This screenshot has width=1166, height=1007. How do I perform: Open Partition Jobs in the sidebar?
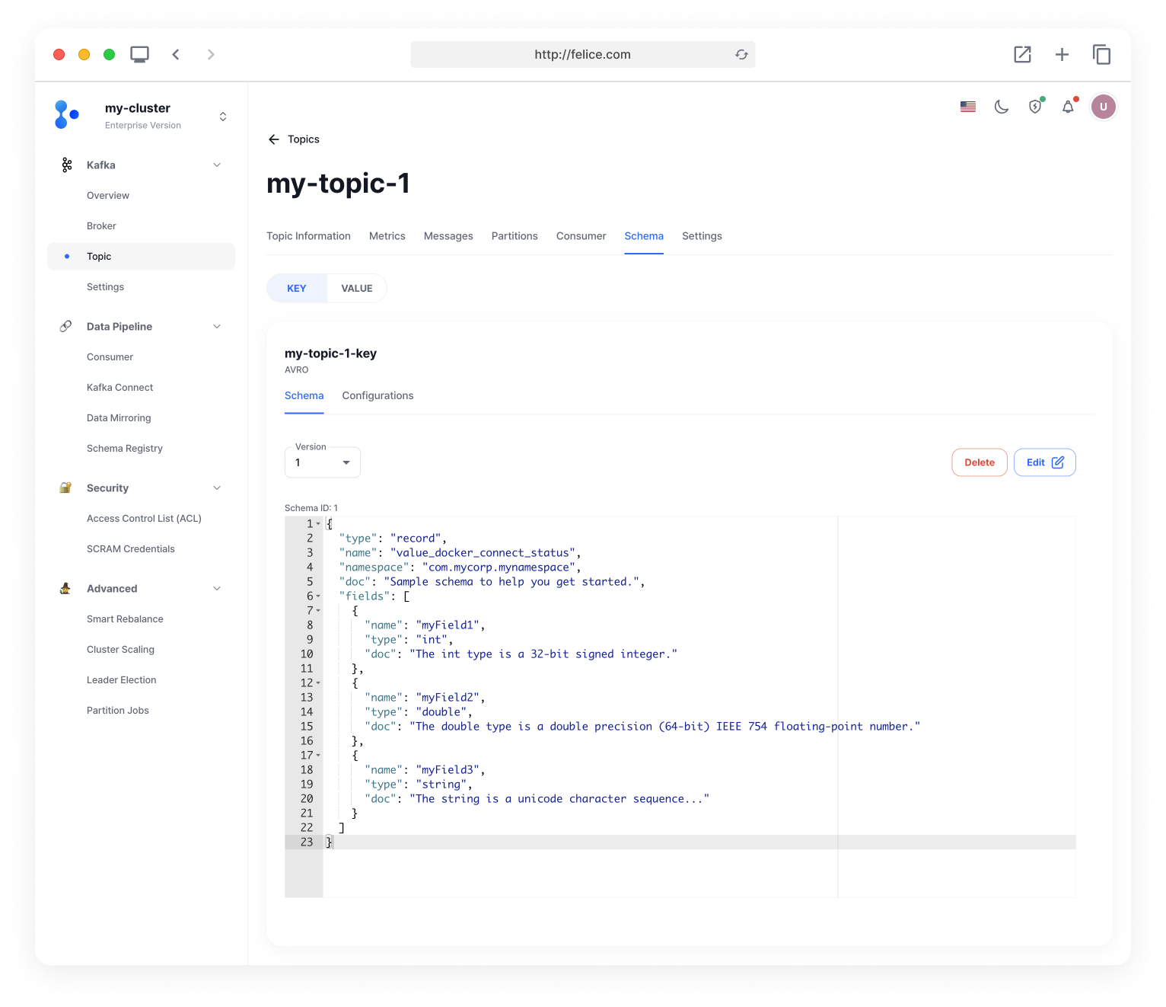(x=118, y=711)
